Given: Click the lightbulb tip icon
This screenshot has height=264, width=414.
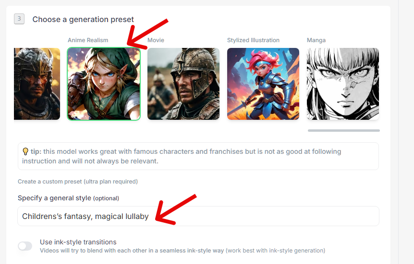Looking at the screenshot, I should pos(25,151).
